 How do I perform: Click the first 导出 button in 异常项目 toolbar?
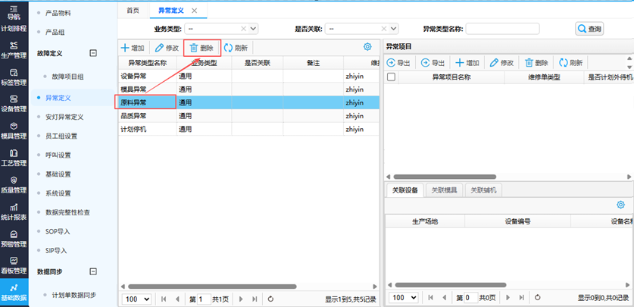[398, 63]
